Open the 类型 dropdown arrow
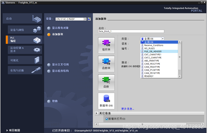Screen dimensions: 207x133 163,39
